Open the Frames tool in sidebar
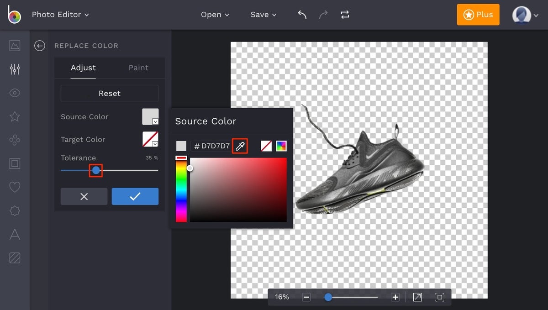 [x=15, y=163]
